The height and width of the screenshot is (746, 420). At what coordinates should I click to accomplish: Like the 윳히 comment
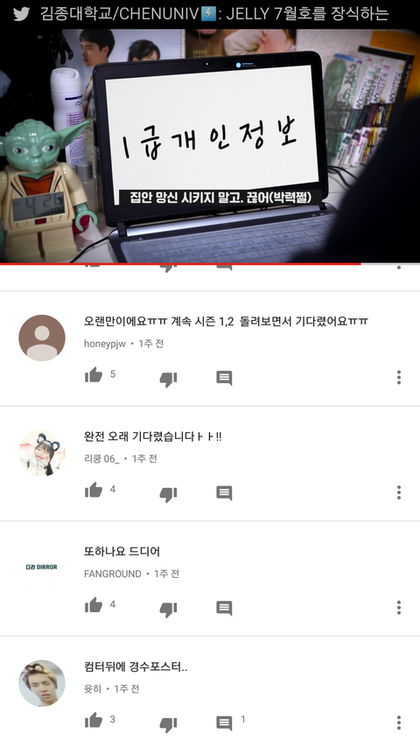[x=94, y=721]
